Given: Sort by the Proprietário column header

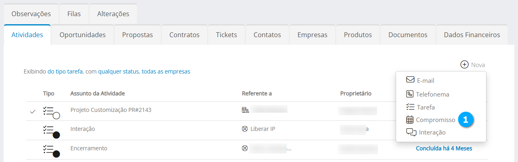Looking at the screenshot, I should [x=356, y=93].
